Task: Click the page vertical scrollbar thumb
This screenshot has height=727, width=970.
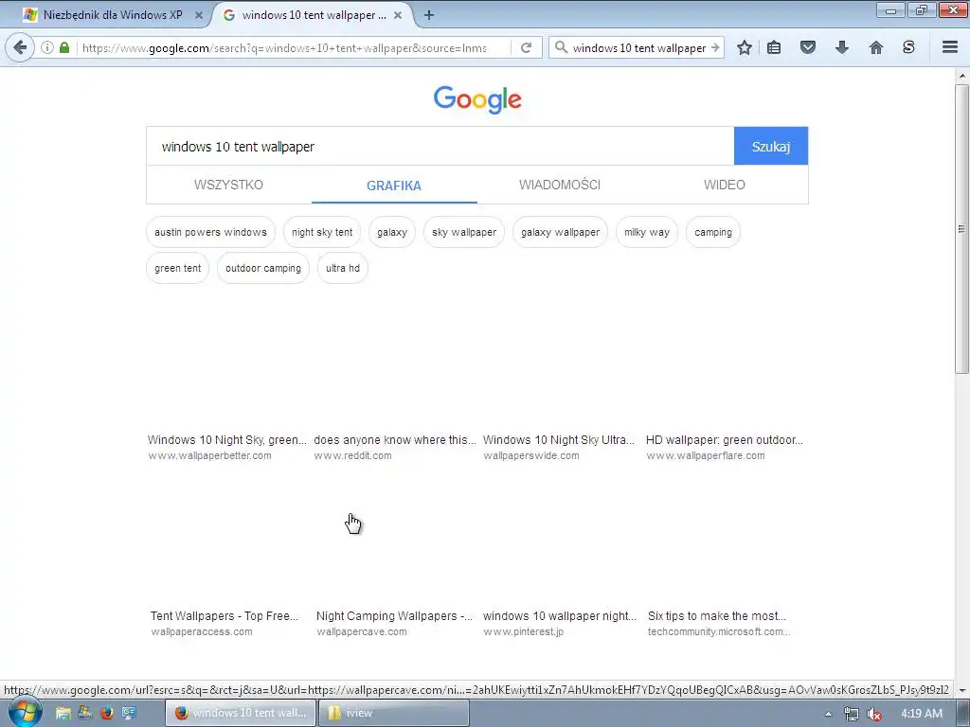Action: pos(961,229)
